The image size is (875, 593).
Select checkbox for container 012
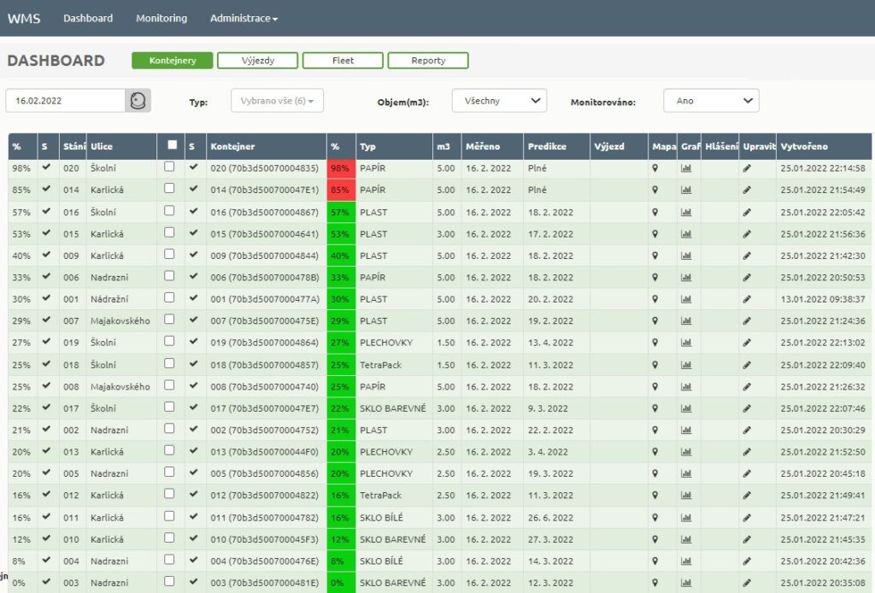click(x=169, y=494)
